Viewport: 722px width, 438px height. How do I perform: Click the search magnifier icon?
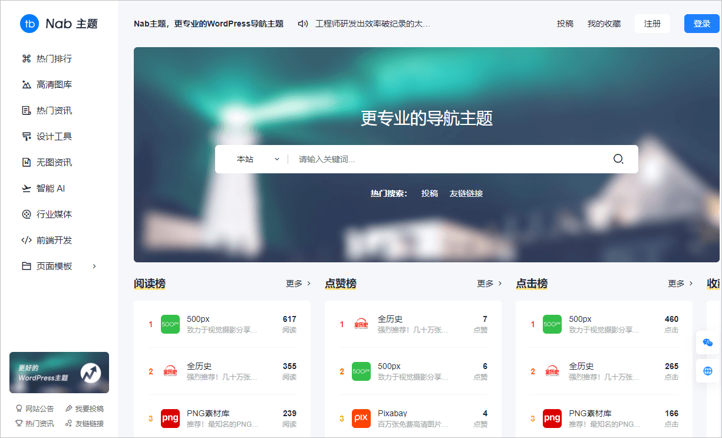(x=618, y=159)
